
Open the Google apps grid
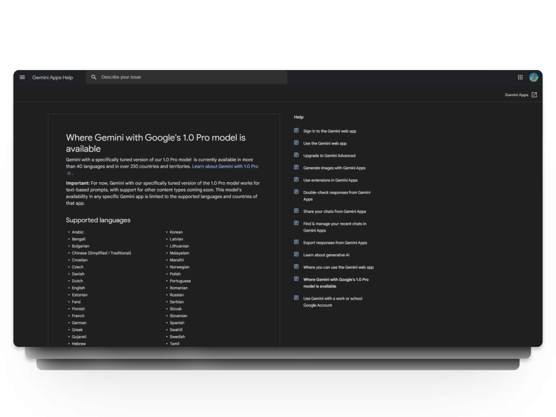520,77
